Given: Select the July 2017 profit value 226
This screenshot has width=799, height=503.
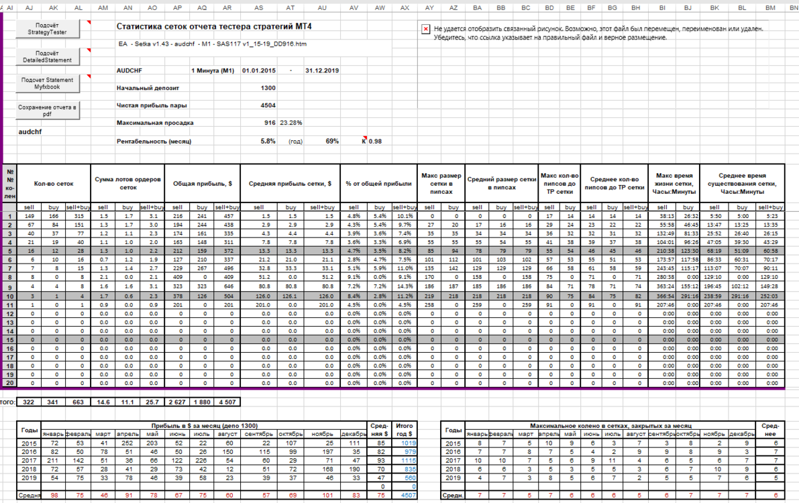Looking at the screenshot, I should coord(202,461).
